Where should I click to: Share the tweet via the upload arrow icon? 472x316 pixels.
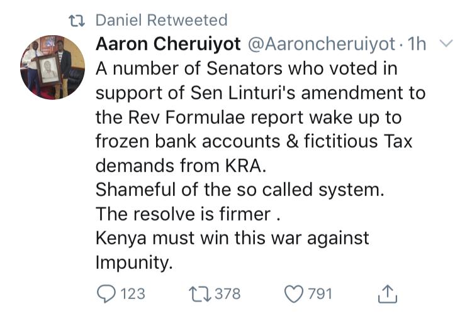388,293
